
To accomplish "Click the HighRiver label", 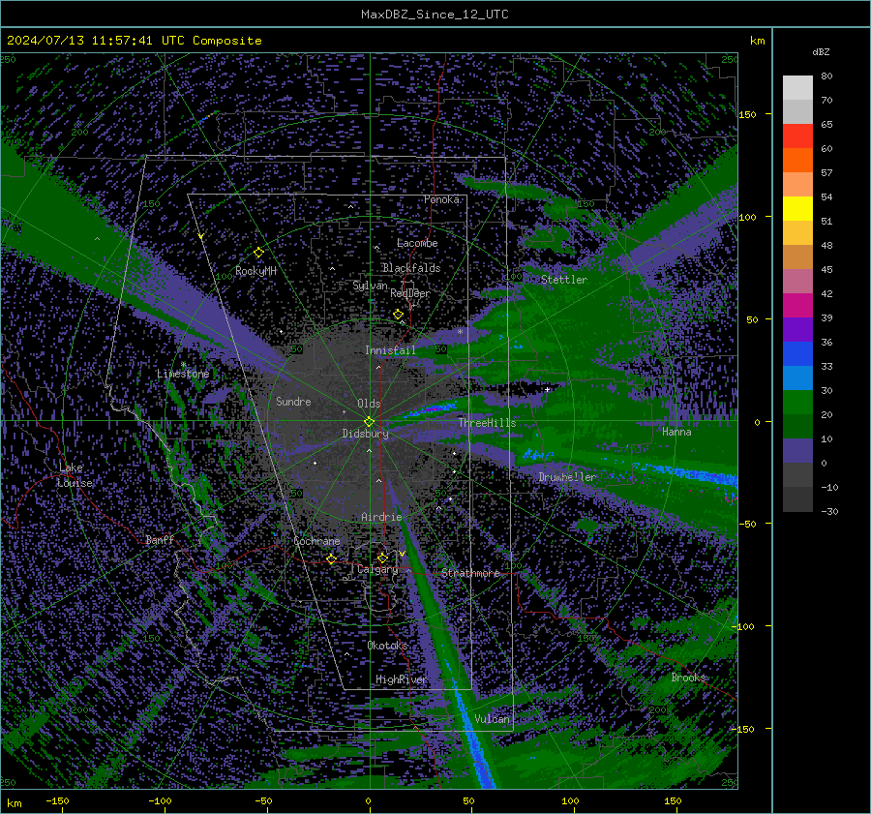I will coord(401,679).
